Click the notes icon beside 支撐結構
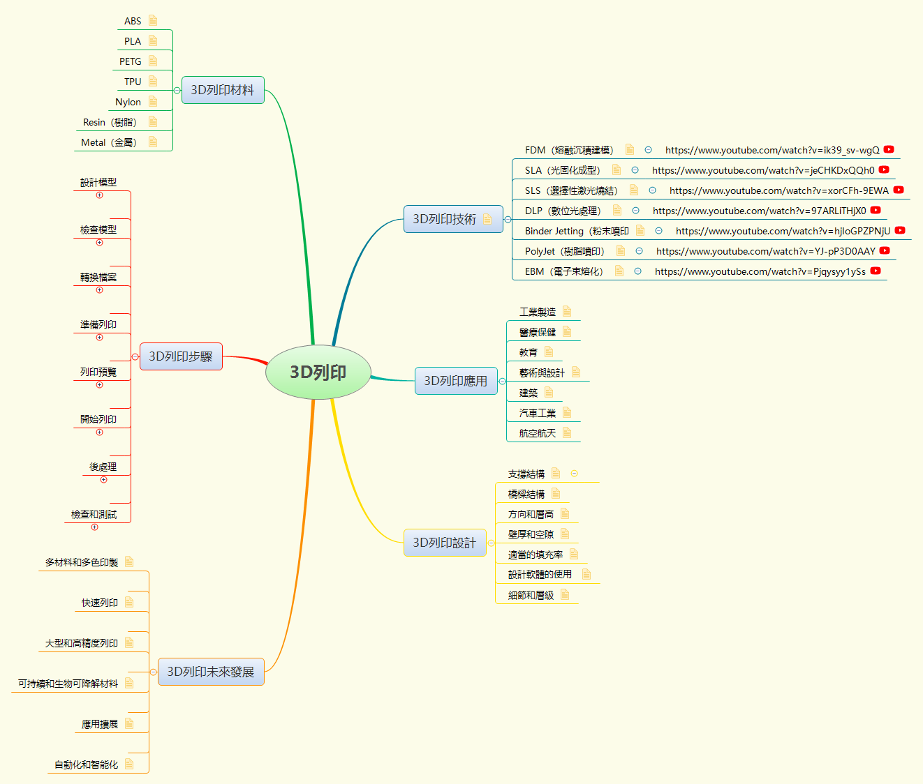The height and width of the screenshot is (784, 923). (x=554, y=472)
